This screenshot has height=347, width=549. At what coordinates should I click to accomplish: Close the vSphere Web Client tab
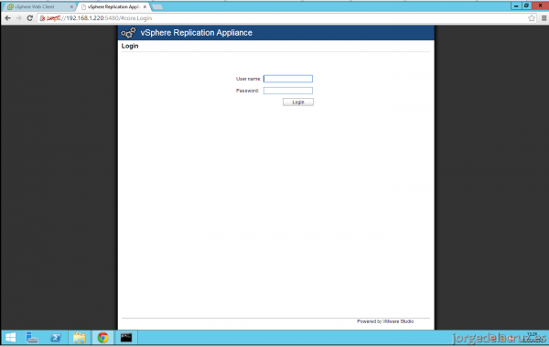point(71,6)
